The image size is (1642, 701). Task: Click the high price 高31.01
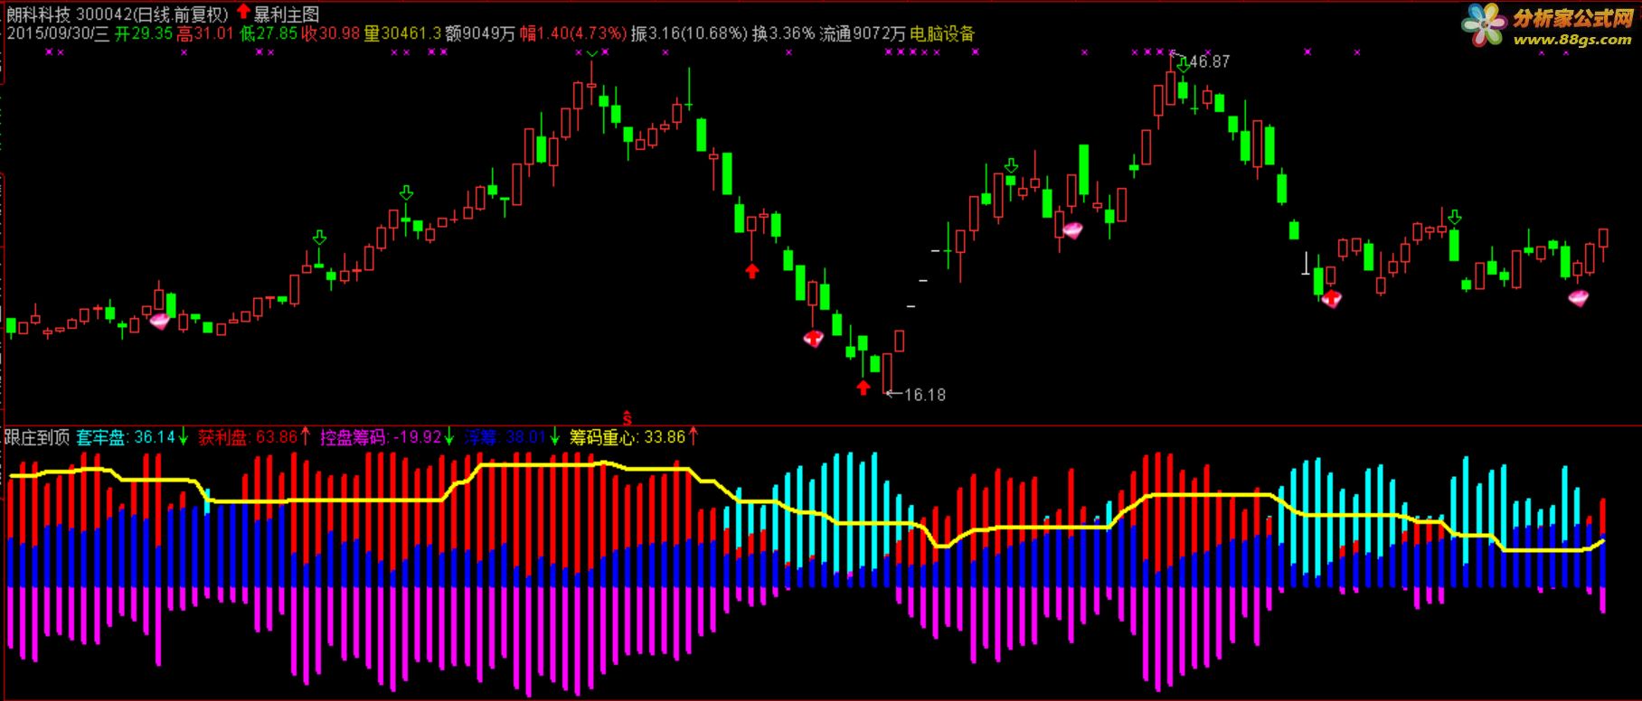coord(205,34)
